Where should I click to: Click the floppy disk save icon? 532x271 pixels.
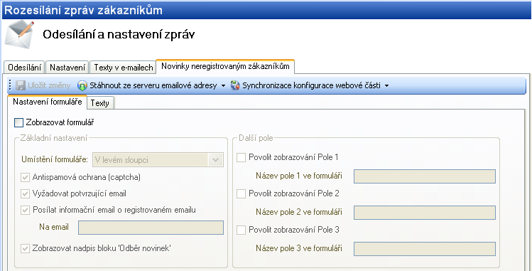[x=21, y=85]
